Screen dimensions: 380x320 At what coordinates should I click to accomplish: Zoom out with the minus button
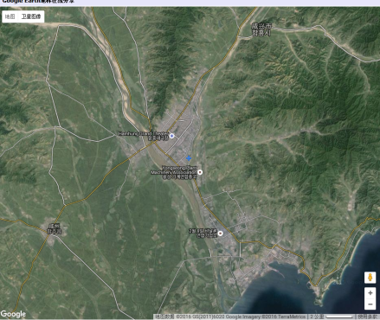[370, 304]
